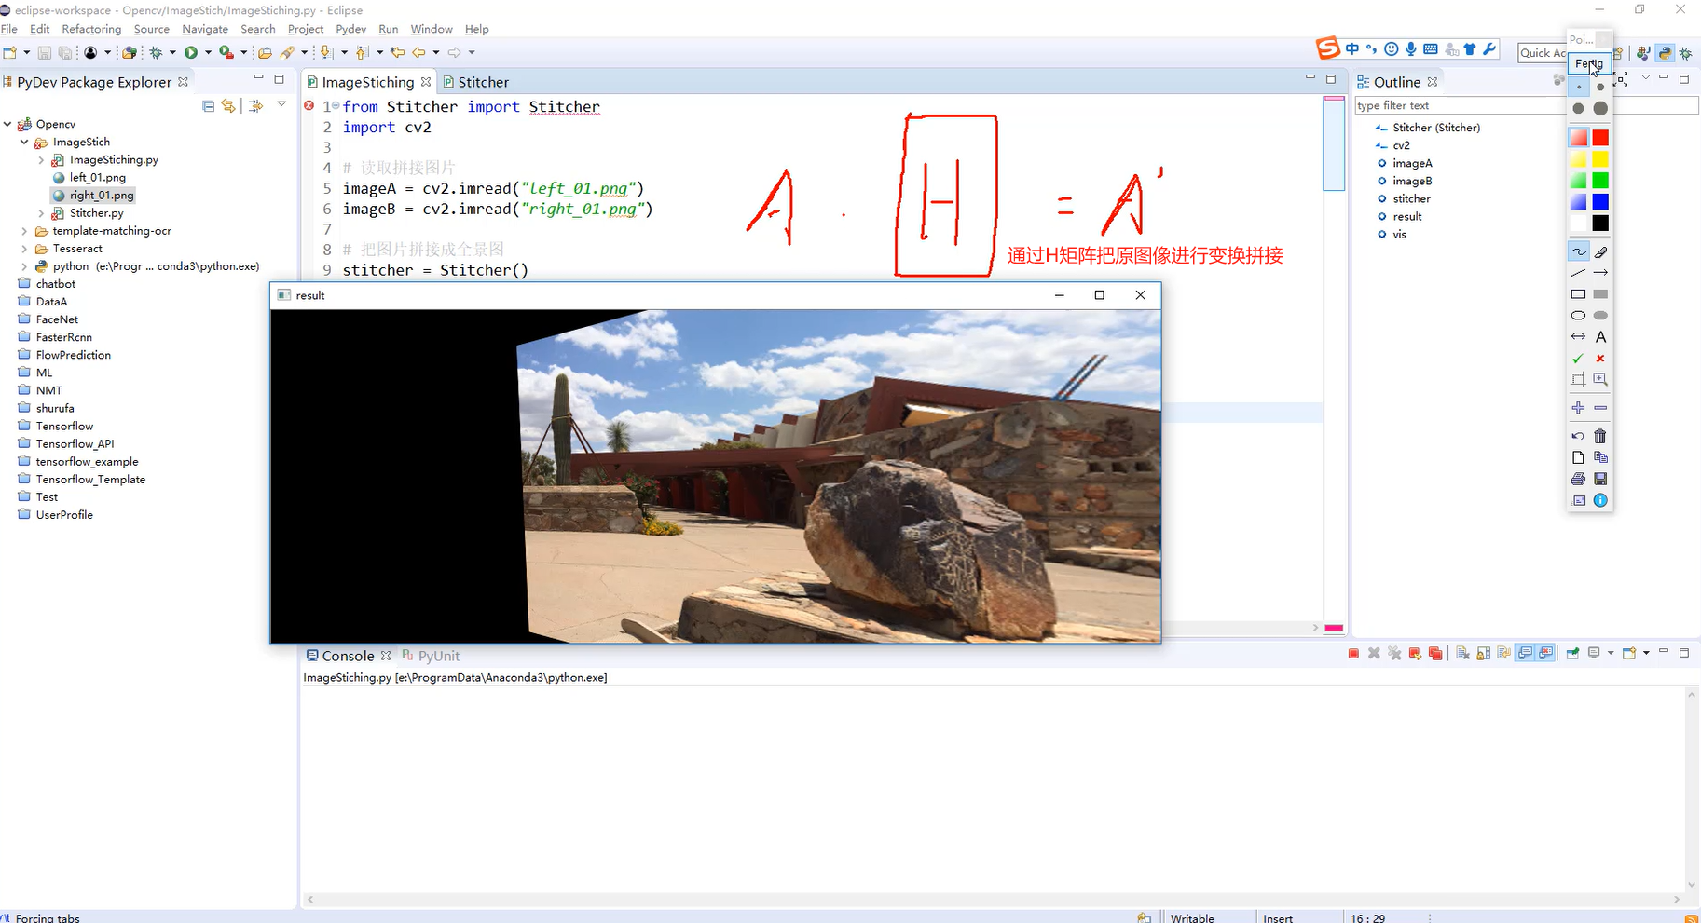1701x923 pixels.
Task: Select the arrow tool in the drawing palette
Action: [x=1600, y=273]
